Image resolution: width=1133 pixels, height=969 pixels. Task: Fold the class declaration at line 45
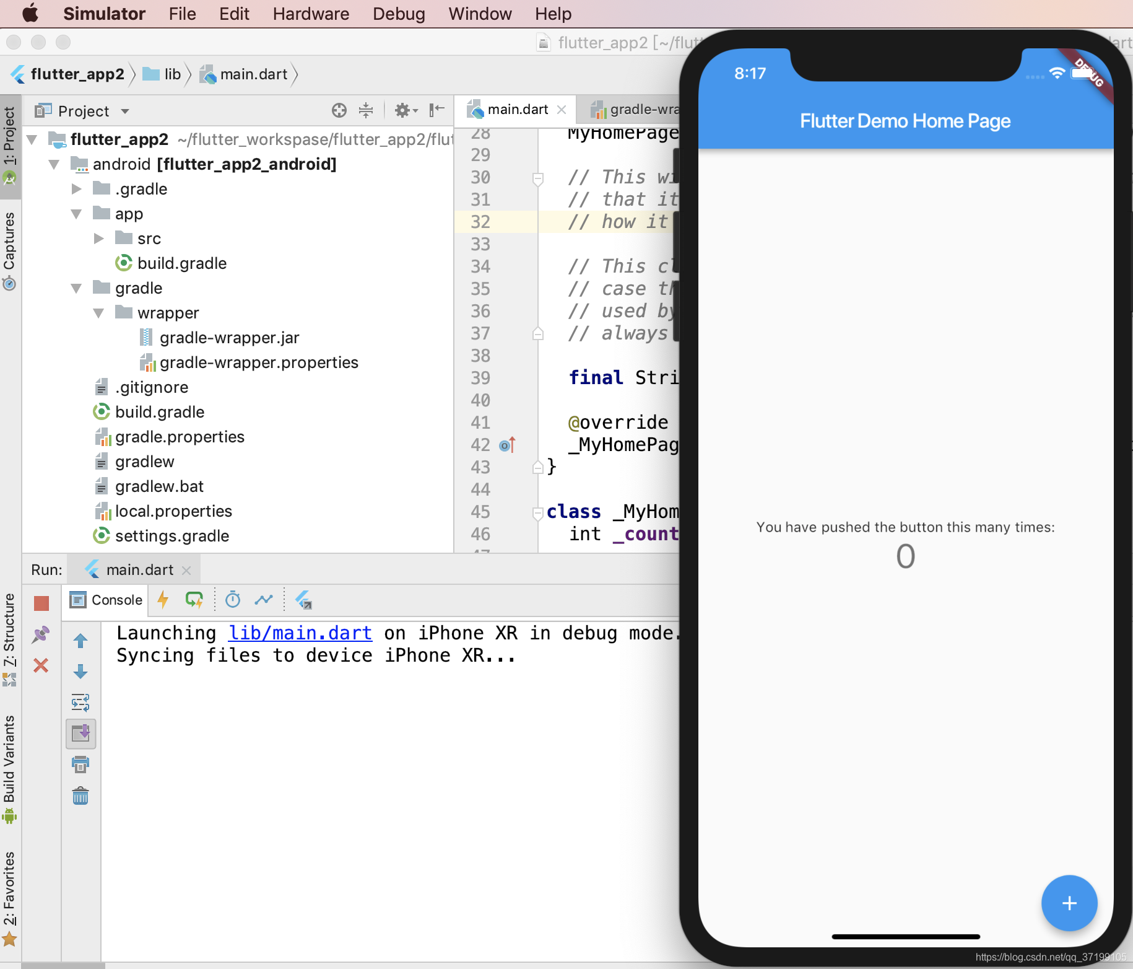(x=538, y=512)
